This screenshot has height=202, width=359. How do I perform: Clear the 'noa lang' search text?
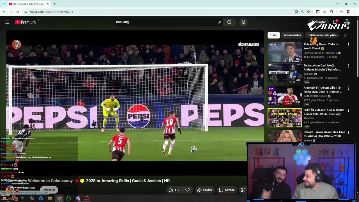point(220,22)
